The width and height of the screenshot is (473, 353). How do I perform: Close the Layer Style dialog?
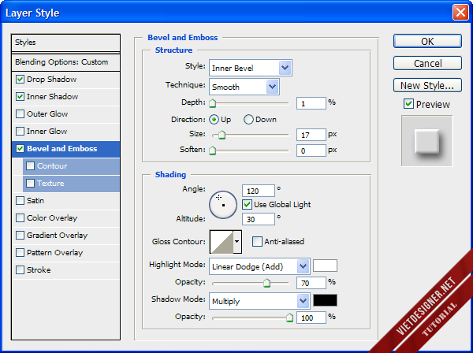(x=460, y=13)
